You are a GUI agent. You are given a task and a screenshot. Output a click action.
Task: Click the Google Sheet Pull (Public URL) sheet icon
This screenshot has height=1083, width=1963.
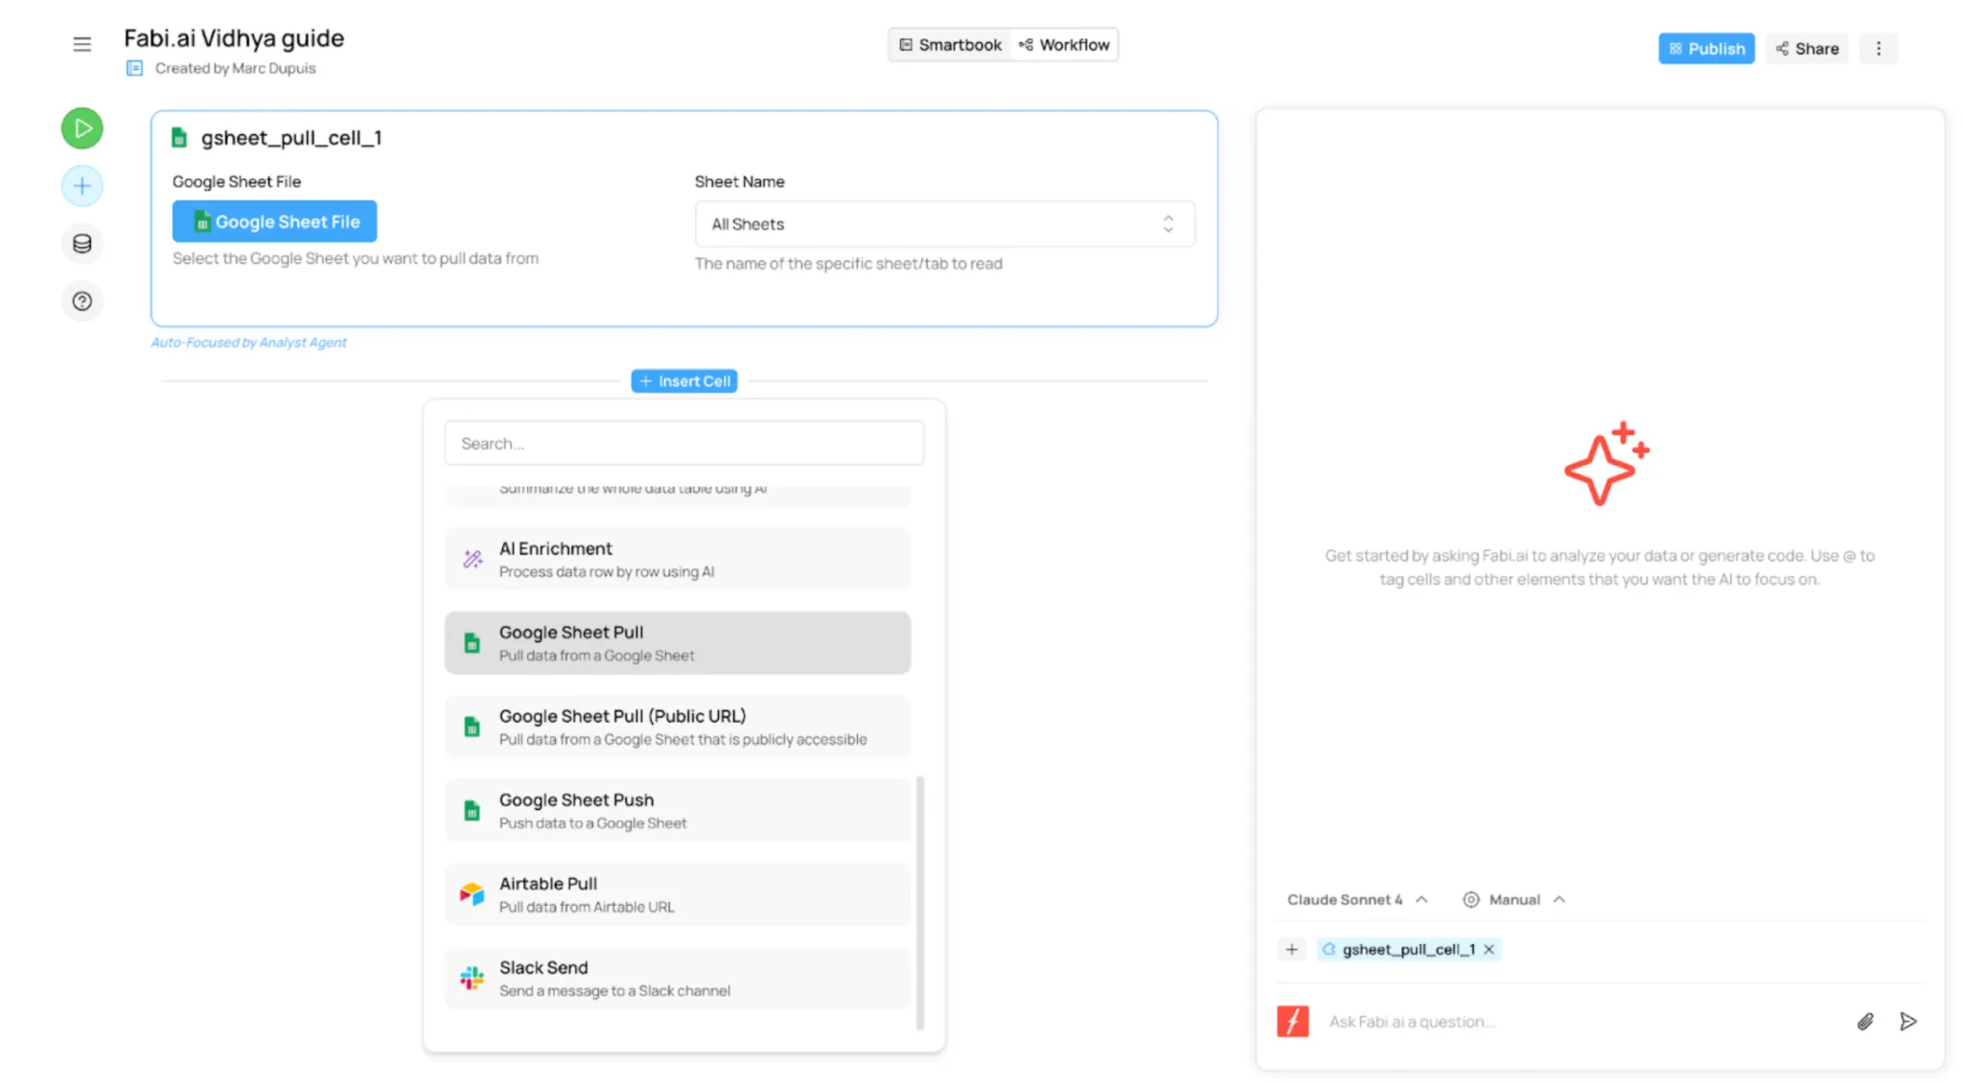(x=473, y=726)
